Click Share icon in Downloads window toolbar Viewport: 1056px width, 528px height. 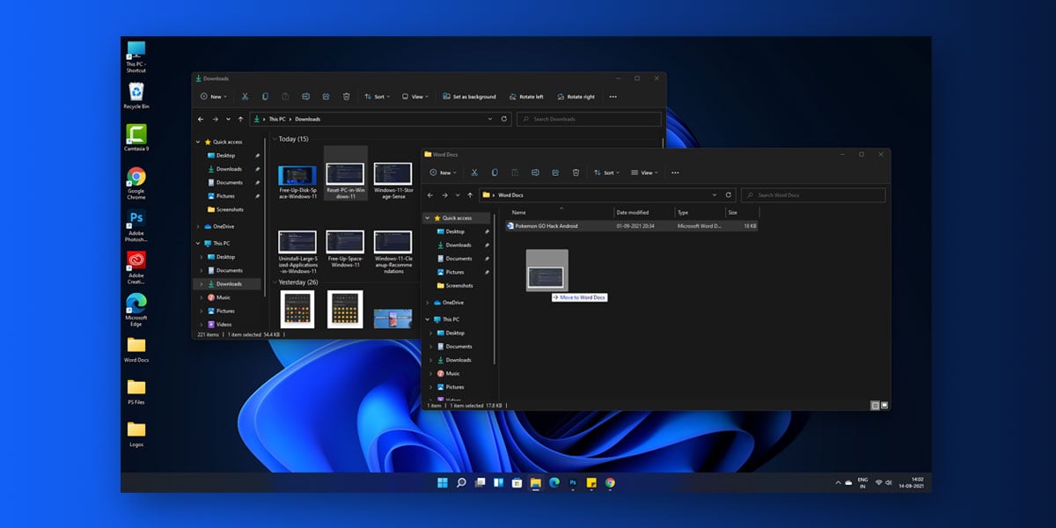pos(326,97)
